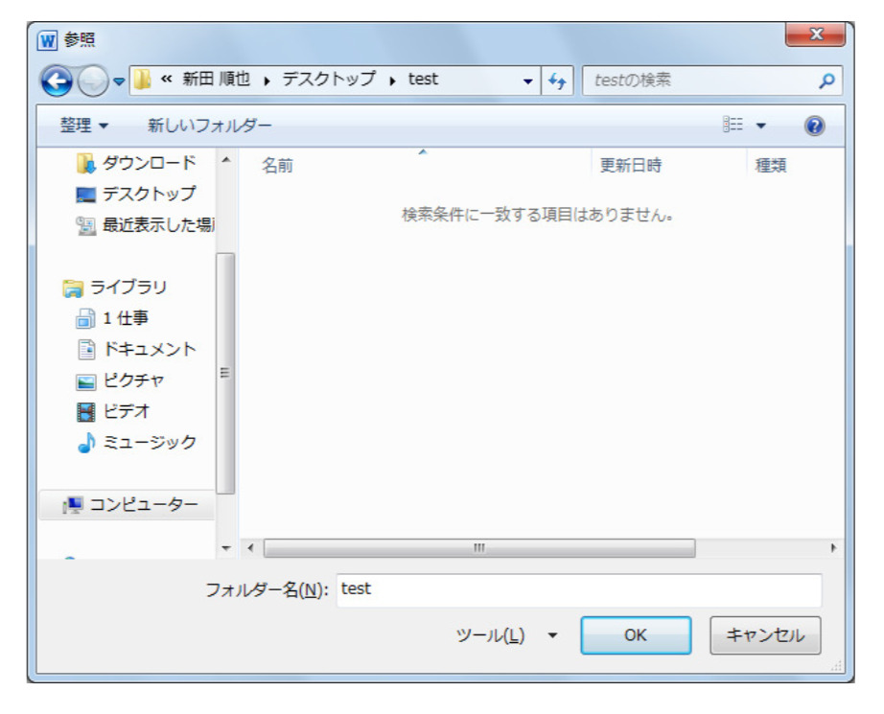Click the Help question mark icon

pyautogui.click(x=815, y=126)
